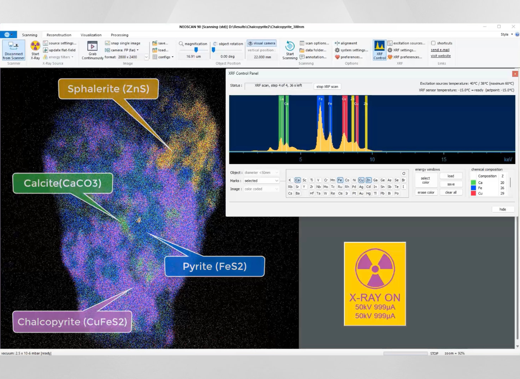Open the image format dropdown
The width and height of the screenshot is (520, 379).
click(x=146, y=57)
